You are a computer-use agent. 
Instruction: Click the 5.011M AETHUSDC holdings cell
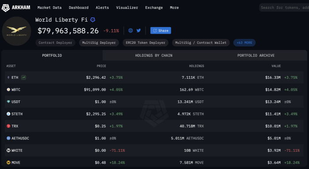pos(188,138)
